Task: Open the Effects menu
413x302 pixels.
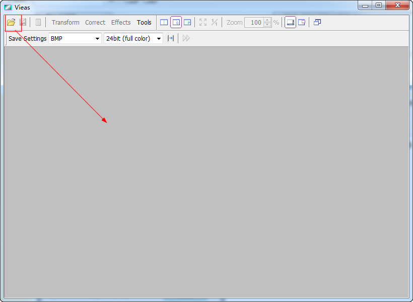Action: click(x=121, y=22)
